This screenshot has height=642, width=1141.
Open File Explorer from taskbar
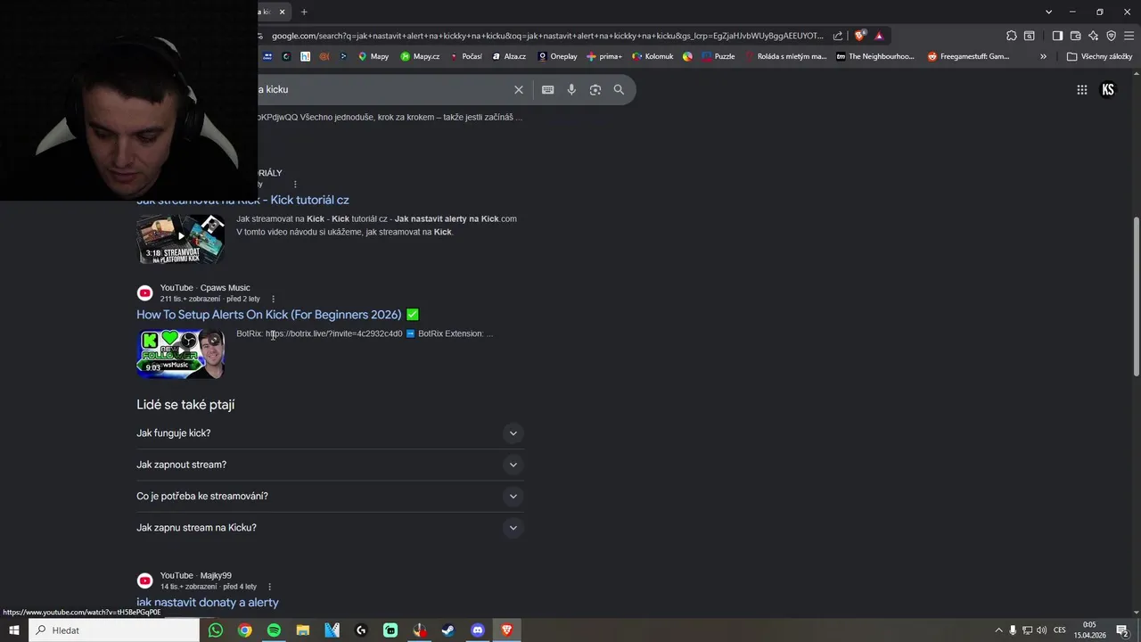coord(303,630)
